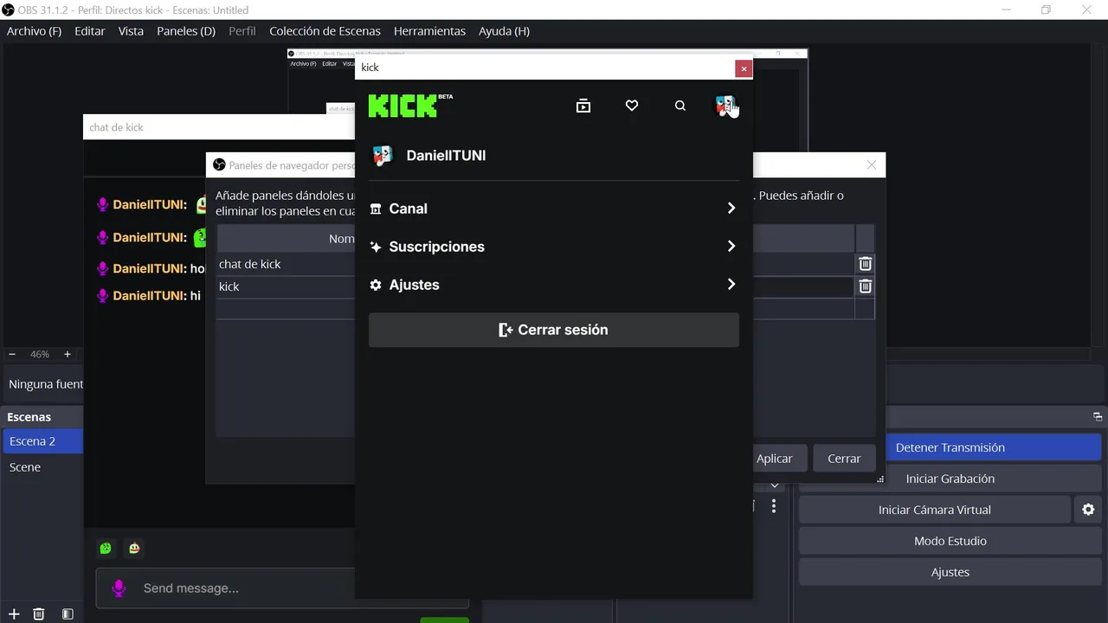Open the Archivo (F) menu
This screenshot has width=1108, height=623.
coord(34,31)
